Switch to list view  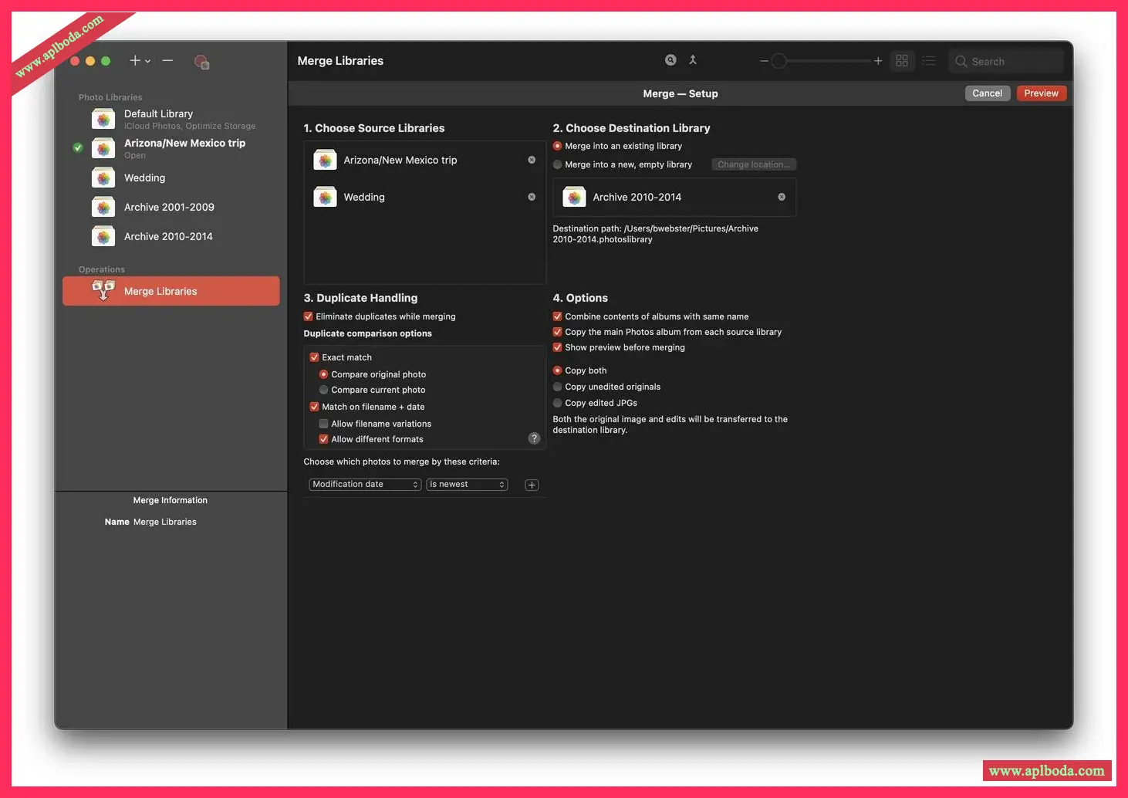pos(928,60)
